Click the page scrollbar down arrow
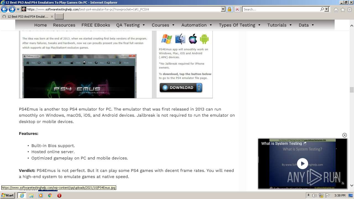The width and height of the screenshot is (354, 199). click(352, 185)
